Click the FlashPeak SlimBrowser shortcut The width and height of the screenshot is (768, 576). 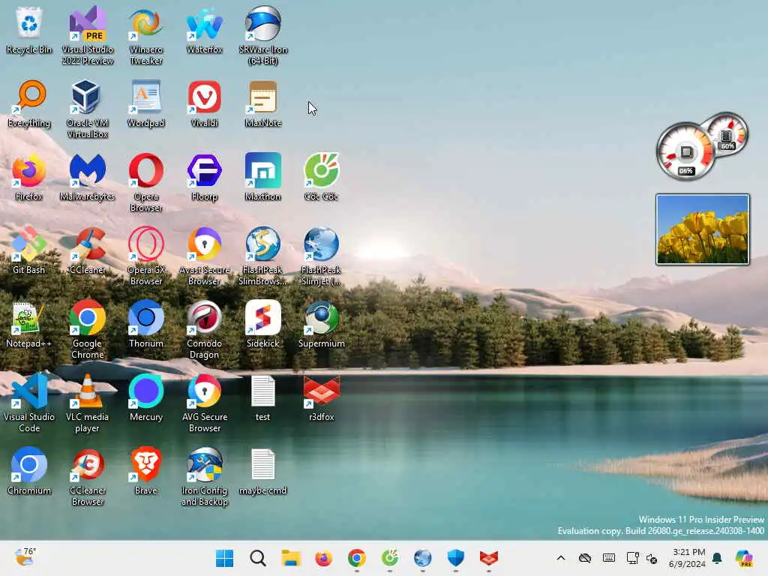(263, 256)
